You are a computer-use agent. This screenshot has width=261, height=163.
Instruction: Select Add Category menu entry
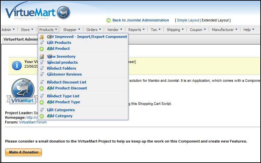(60, 116)
